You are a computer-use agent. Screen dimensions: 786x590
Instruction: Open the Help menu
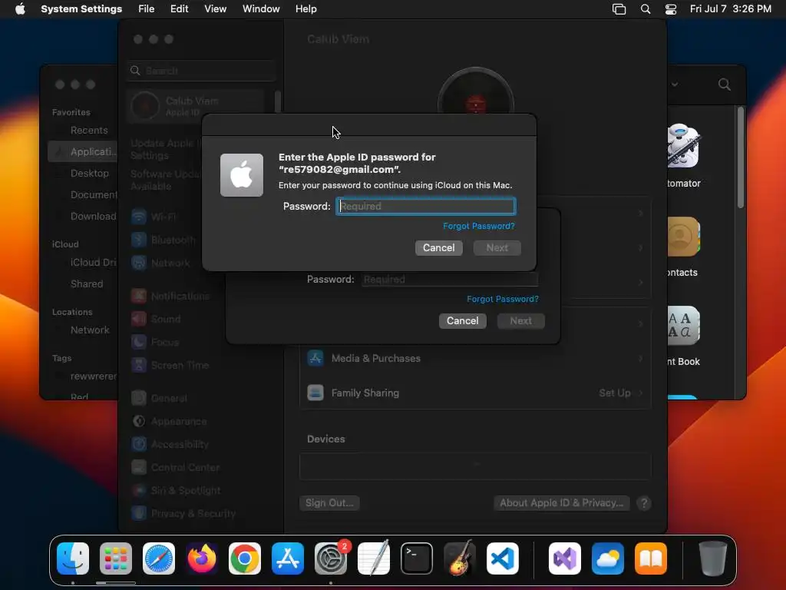click(305, 9)
